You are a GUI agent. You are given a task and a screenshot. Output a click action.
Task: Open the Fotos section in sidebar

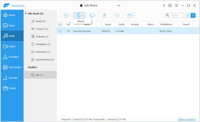pyautogui.click(x=12, y=26)
